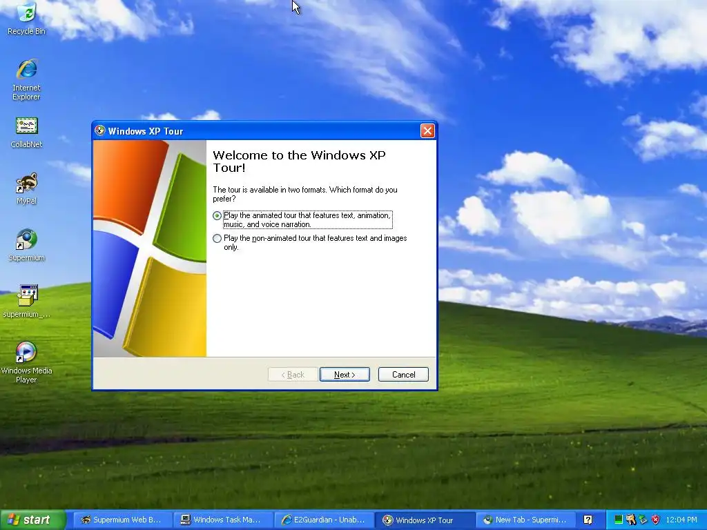Switch to Supermium Web B... taskbar button
The width and height of the screenshot is (707, 530).
coord(122,520)
